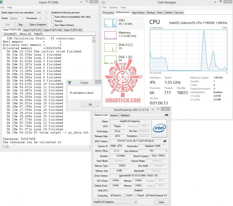Viewport: 233px width, 206px height.
Task: Toggle the Themes service checkbox
Action: pyautogui.click(x=53, y=21)
